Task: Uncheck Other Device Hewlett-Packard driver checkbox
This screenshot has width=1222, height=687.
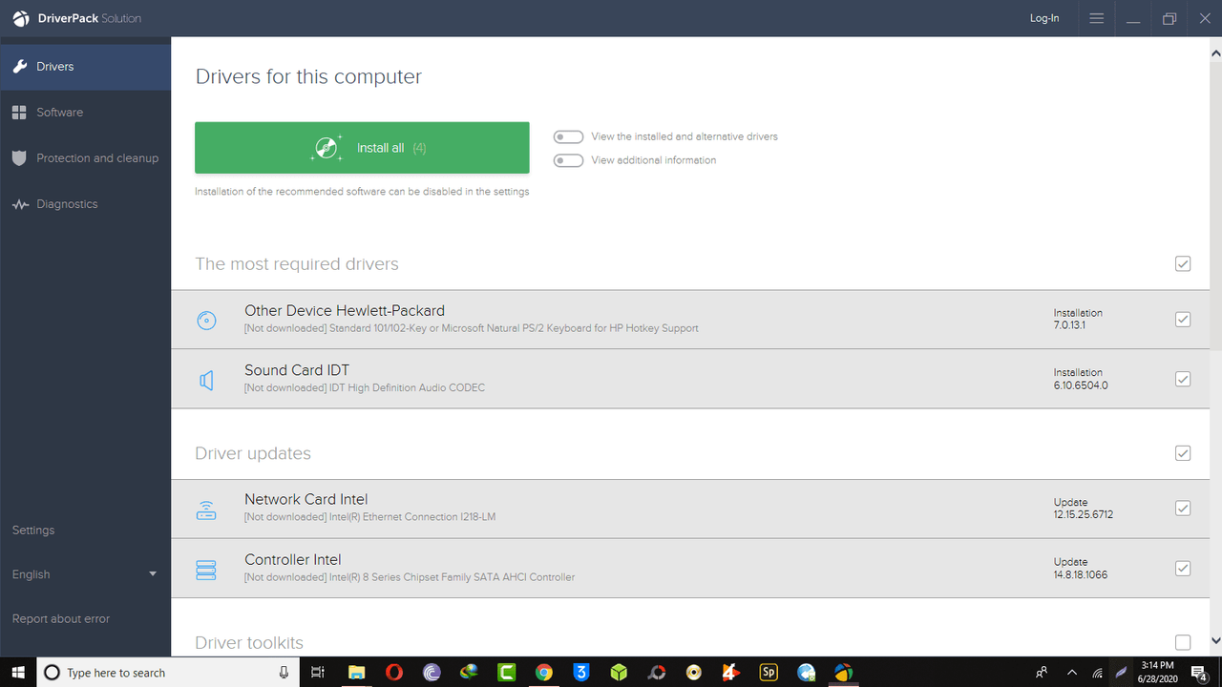Action: click(1183, 320)
